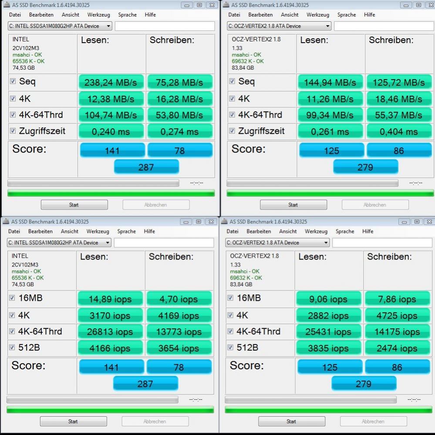Uncheck 512B in the Intel iops window
The width and height of the screenshot is (435, 435).
tap(12, 347)
